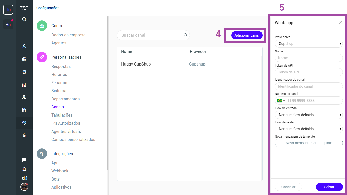Go to Respostas settings
Screen dimensions: 347x195
61,66
